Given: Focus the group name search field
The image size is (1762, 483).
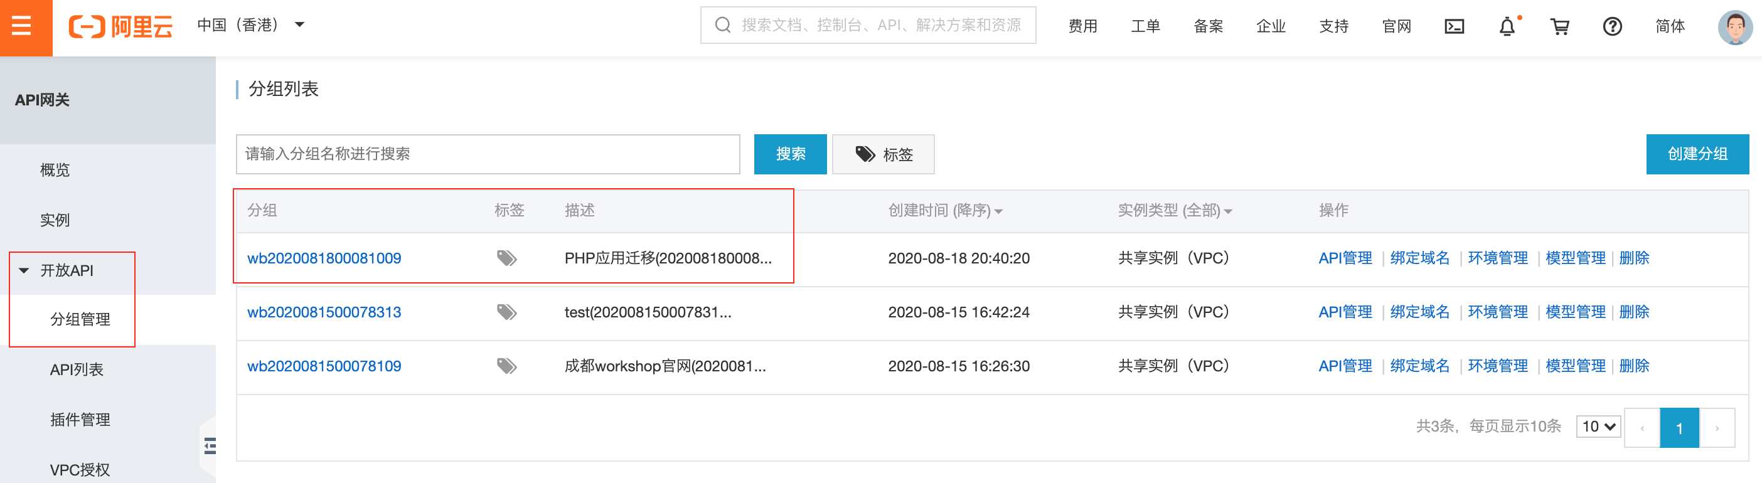Looking at the screenshot, I should point(488,154).
